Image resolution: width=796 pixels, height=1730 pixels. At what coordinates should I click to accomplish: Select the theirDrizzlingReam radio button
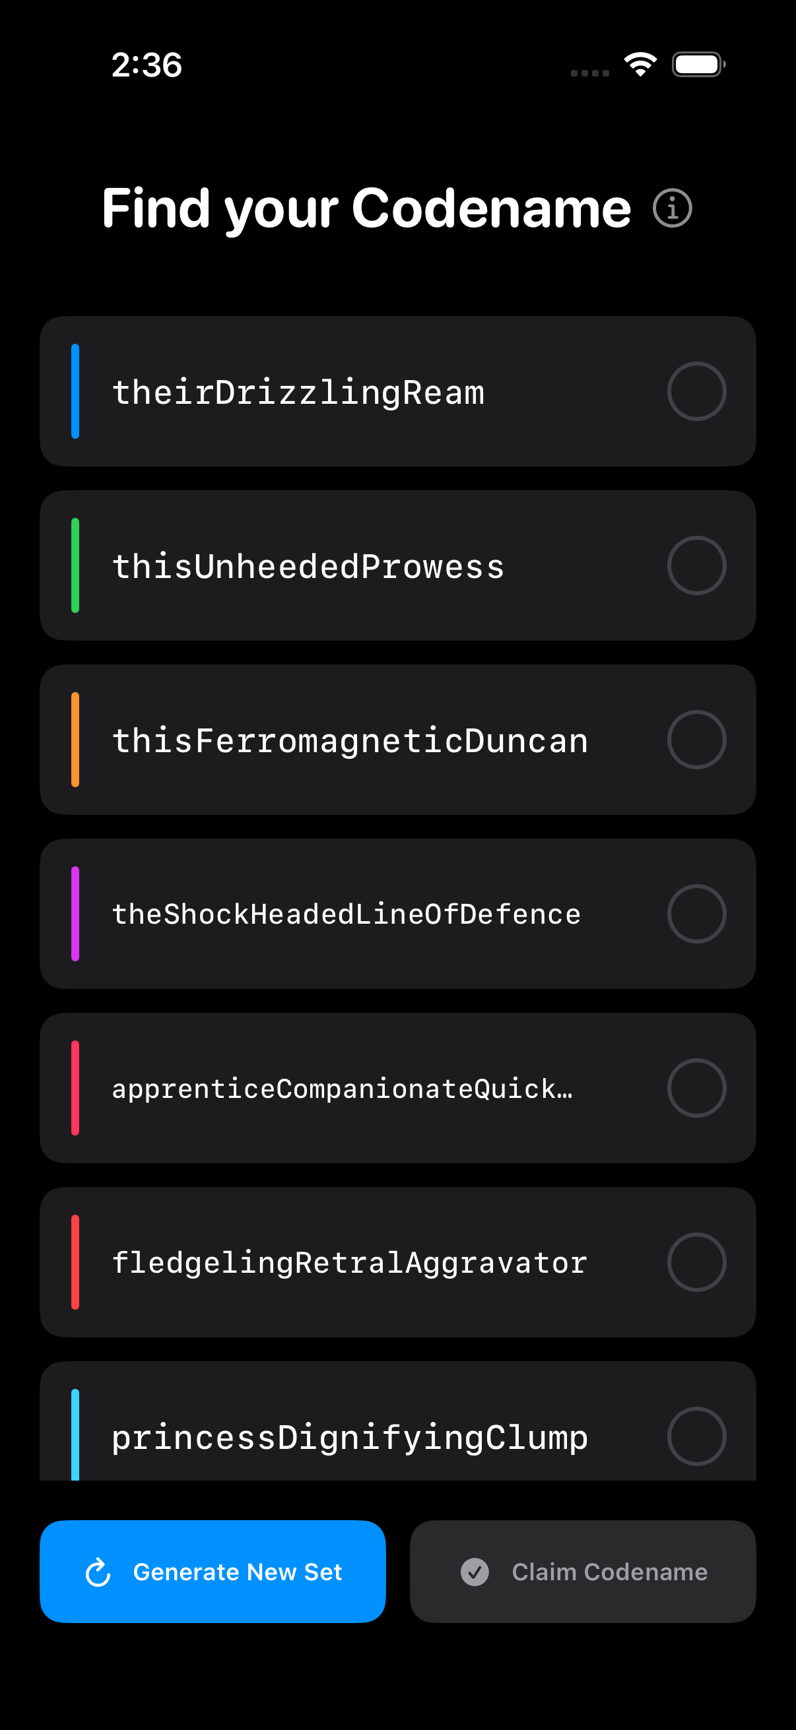pos(696,391)
